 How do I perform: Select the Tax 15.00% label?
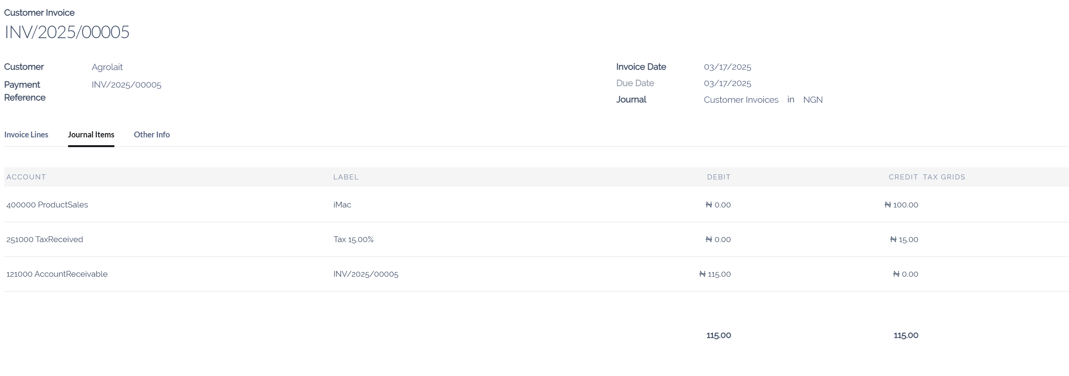[353, 239]
